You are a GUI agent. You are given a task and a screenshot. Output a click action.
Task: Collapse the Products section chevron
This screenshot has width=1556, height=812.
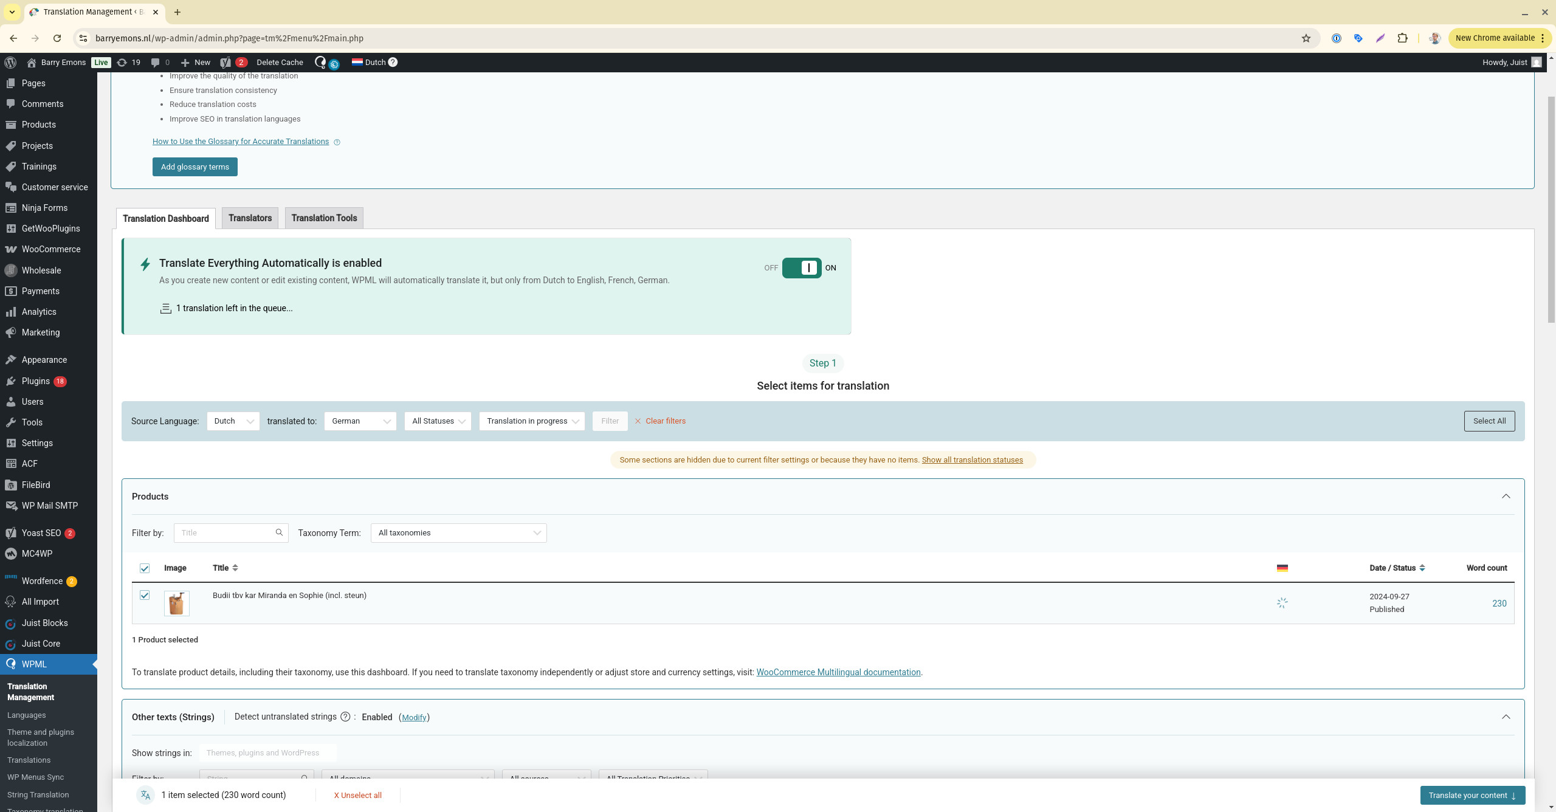1506,497
